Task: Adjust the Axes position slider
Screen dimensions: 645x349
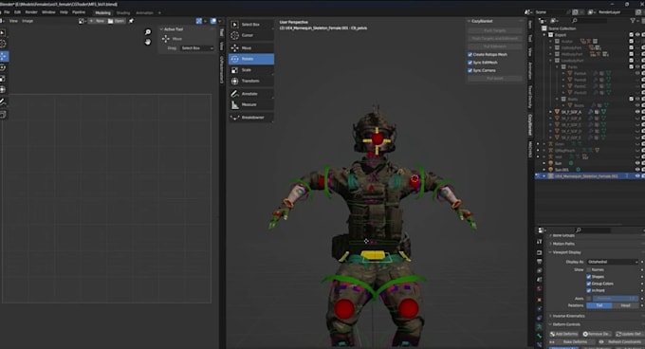Action: click(616, 299)
